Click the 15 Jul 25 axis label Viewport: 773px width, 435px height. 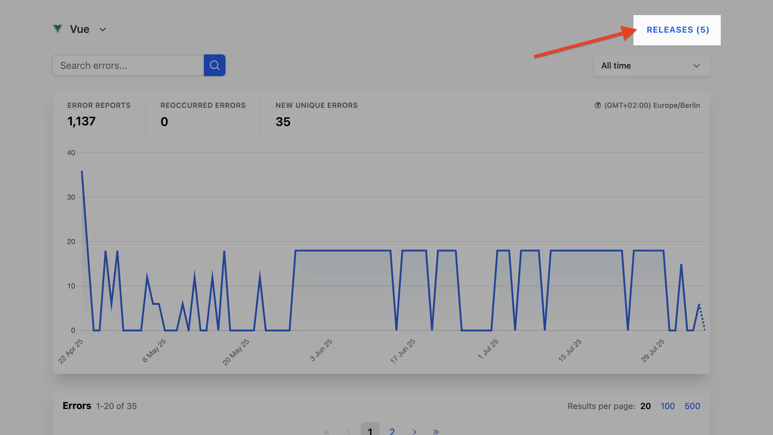(570, 350)
